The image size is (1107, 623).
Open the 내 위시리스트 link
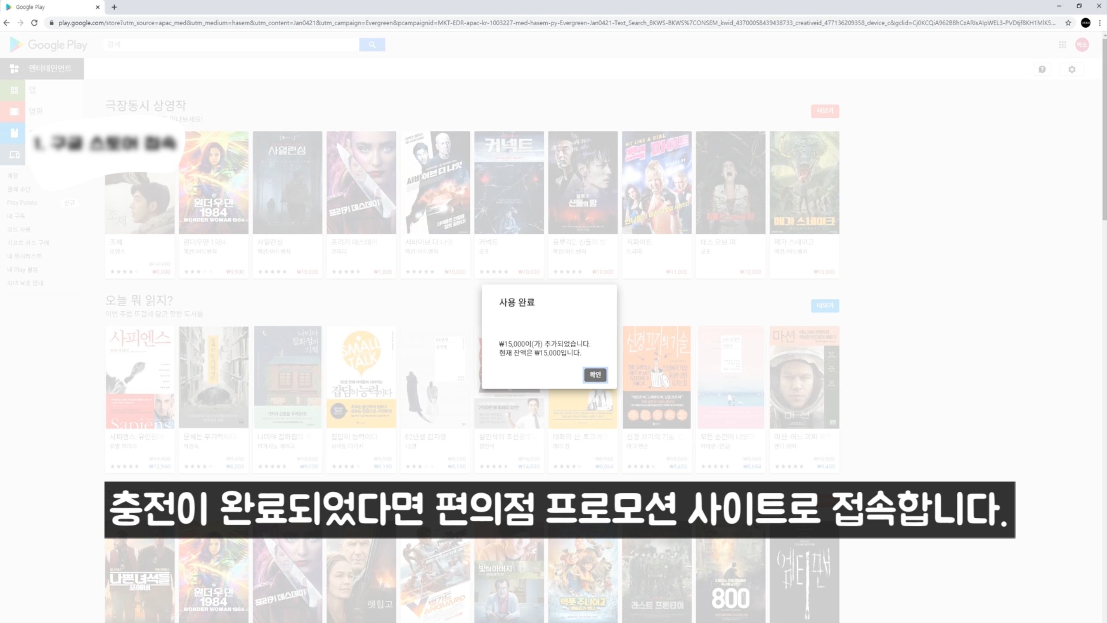click(x=25, y=256)
